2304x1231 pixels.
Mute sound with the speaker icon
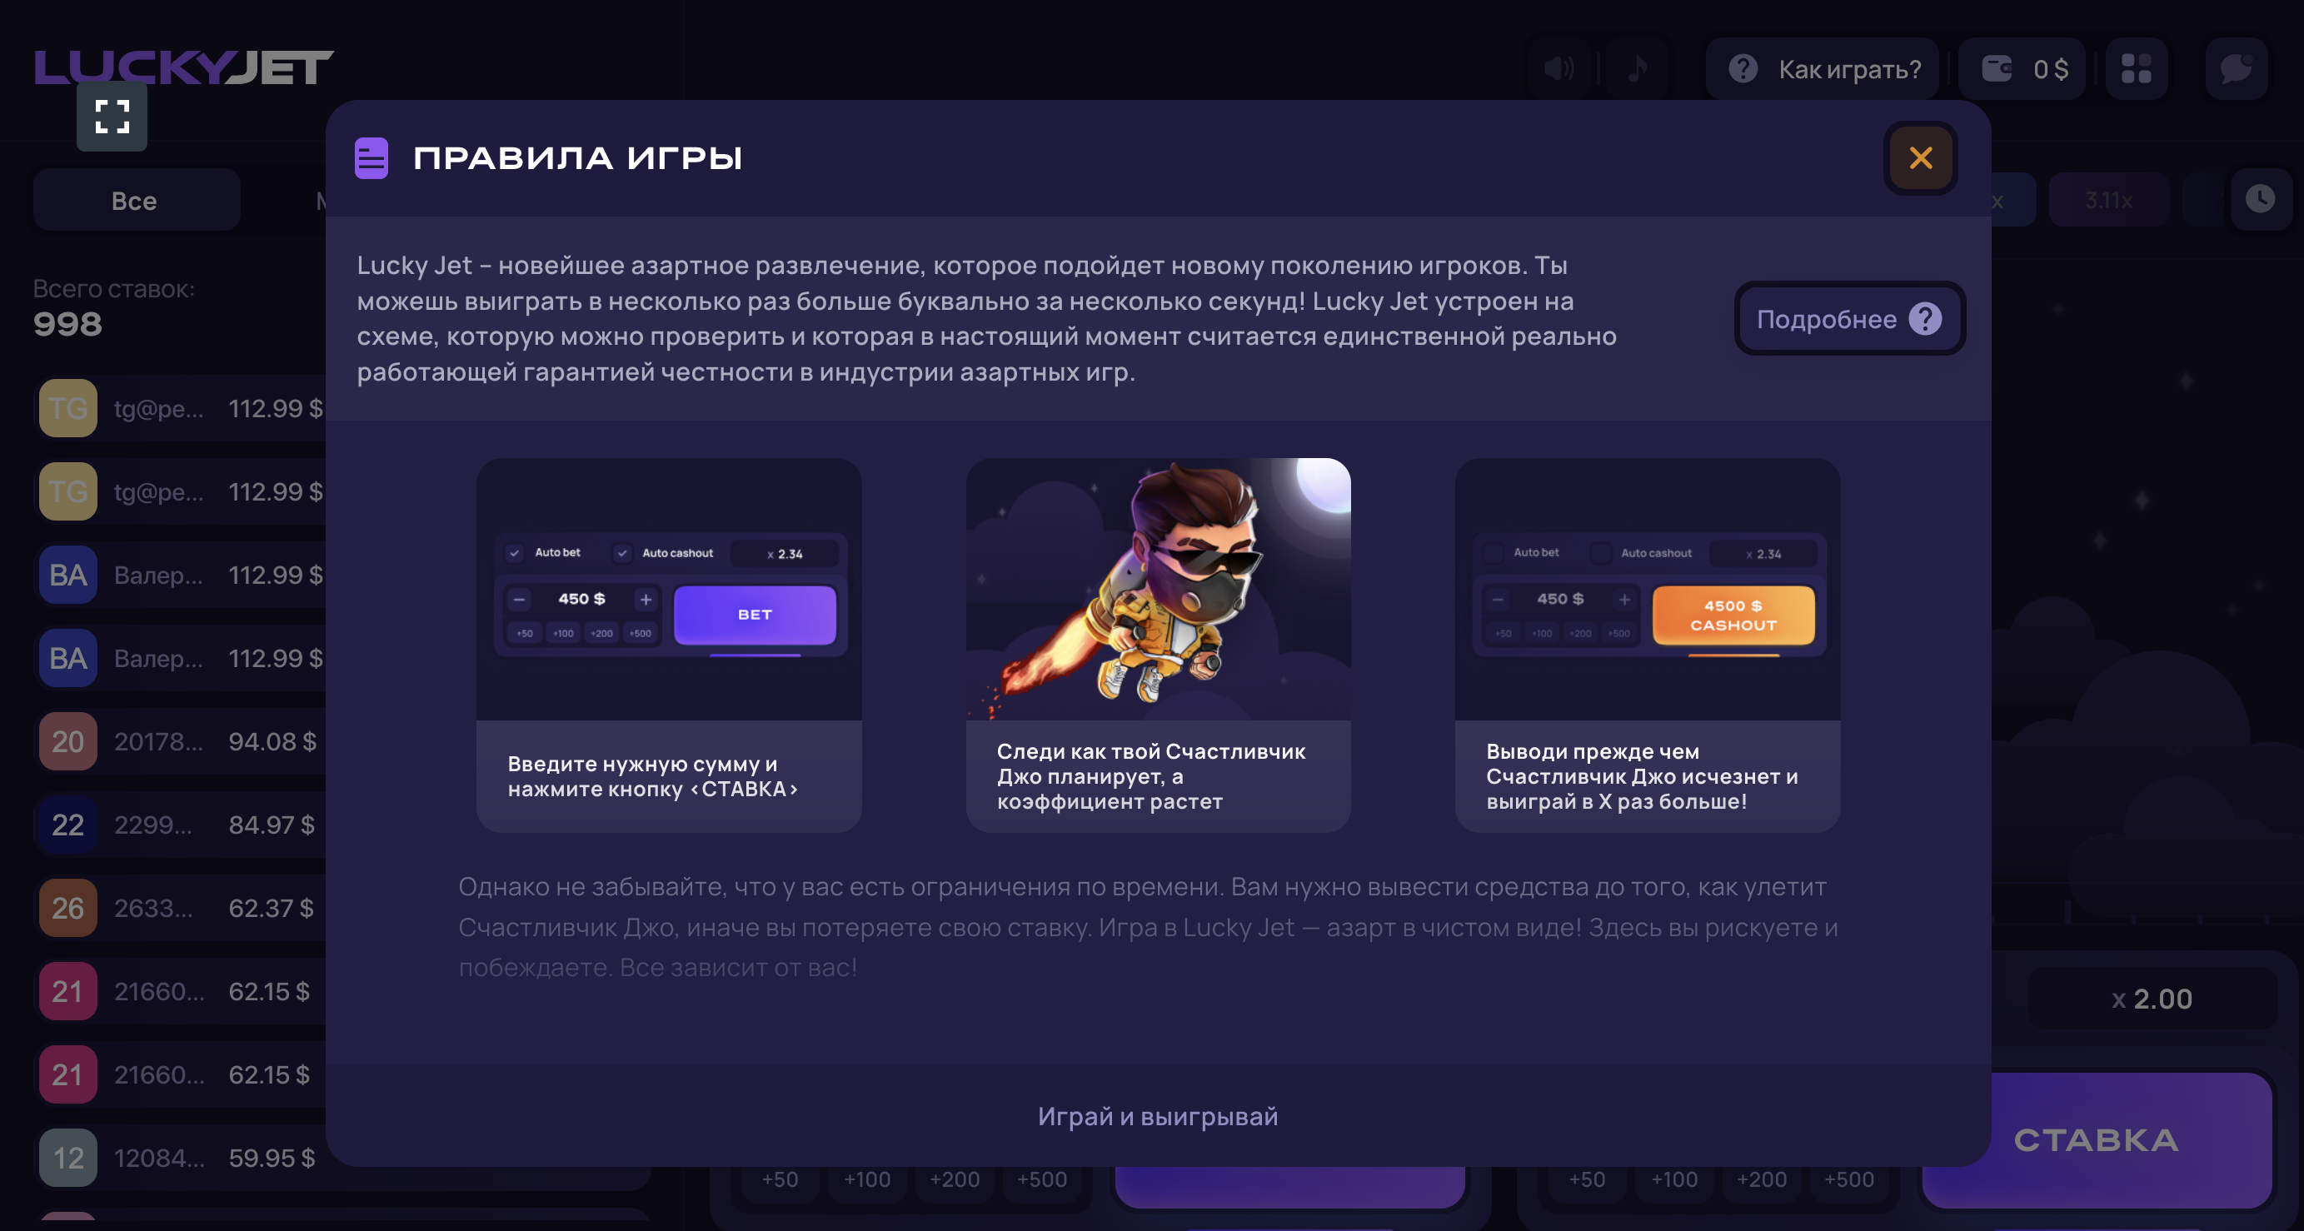pos(1558,69)
